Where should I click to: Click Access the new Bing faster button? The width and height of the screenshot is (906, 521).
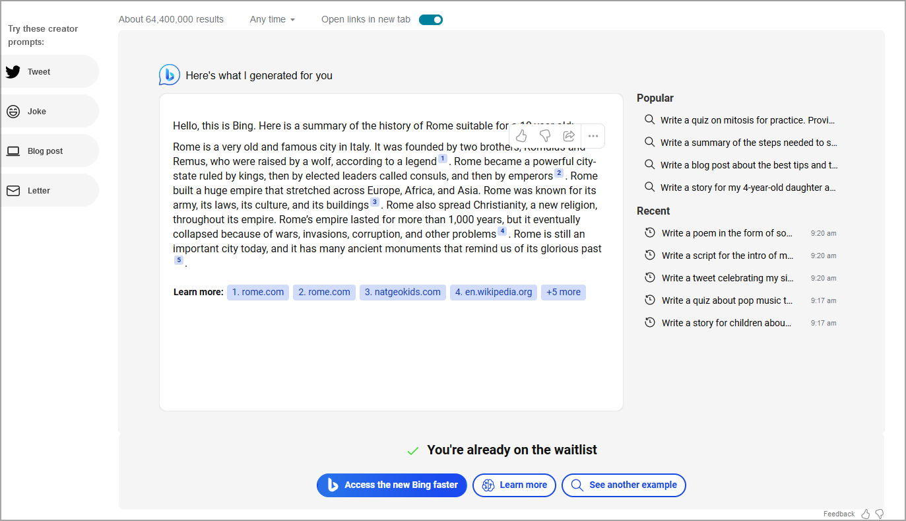[392, 485]
